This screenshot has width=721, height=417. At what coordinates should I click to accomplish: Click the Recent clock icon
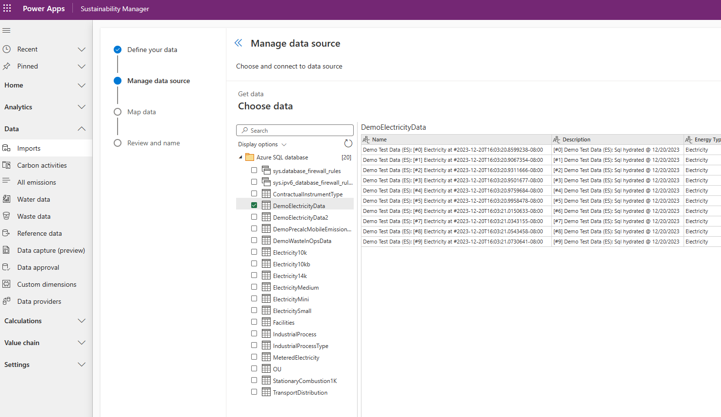(x=7, y=49)
